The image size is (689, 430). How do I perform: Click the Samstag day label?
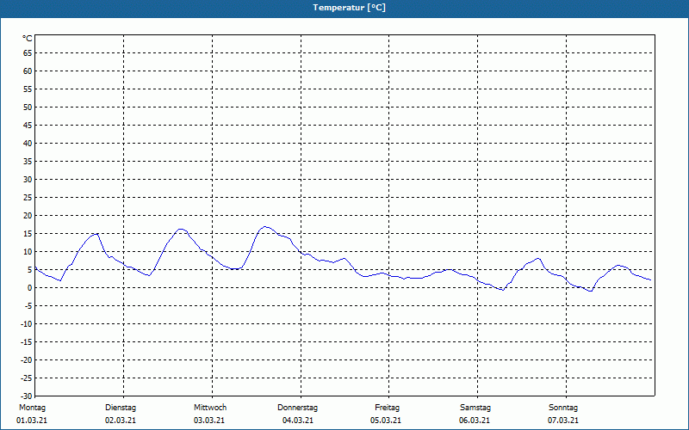[x=475, y=408]
